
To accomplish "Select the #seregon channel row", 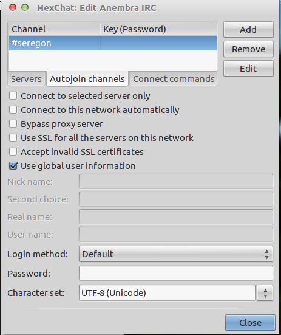I will [113, 43].
